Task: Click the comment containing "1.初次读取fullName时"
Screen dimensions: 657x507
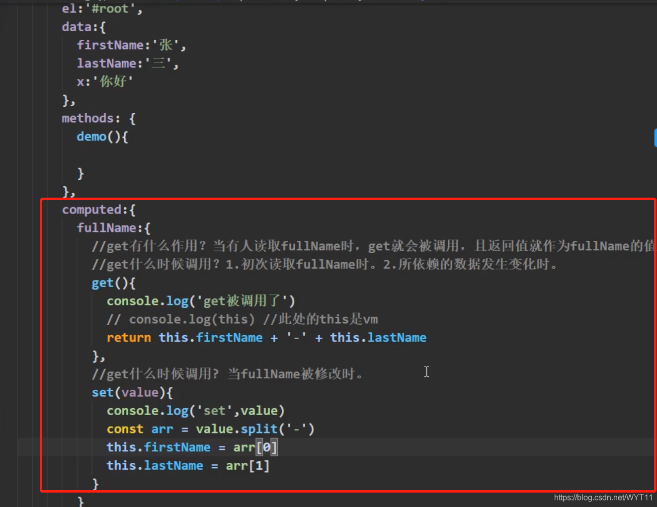Action: pyautogui.click(x=325, y=264)
